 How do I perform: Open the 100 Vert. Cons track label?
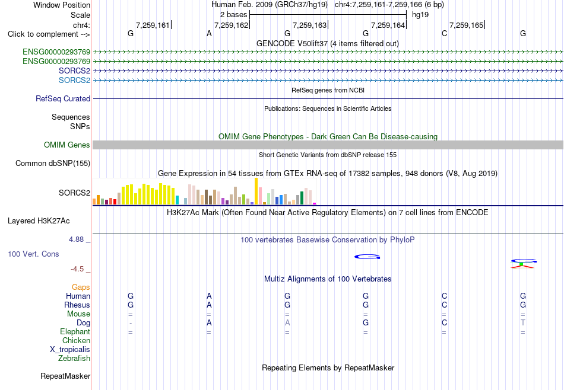click(33, 254)
